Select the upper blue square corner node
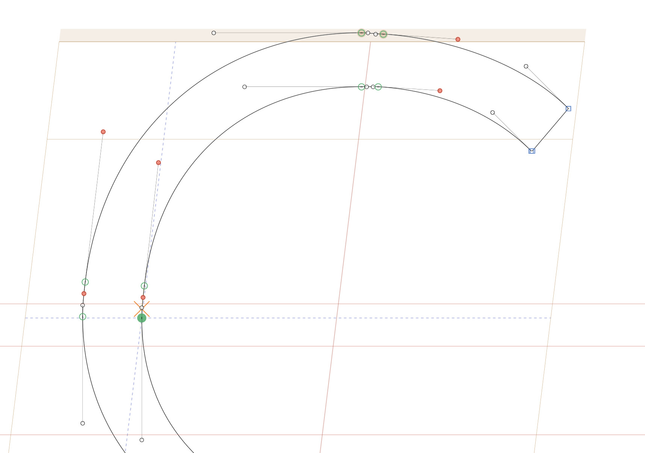 [568, 109]
